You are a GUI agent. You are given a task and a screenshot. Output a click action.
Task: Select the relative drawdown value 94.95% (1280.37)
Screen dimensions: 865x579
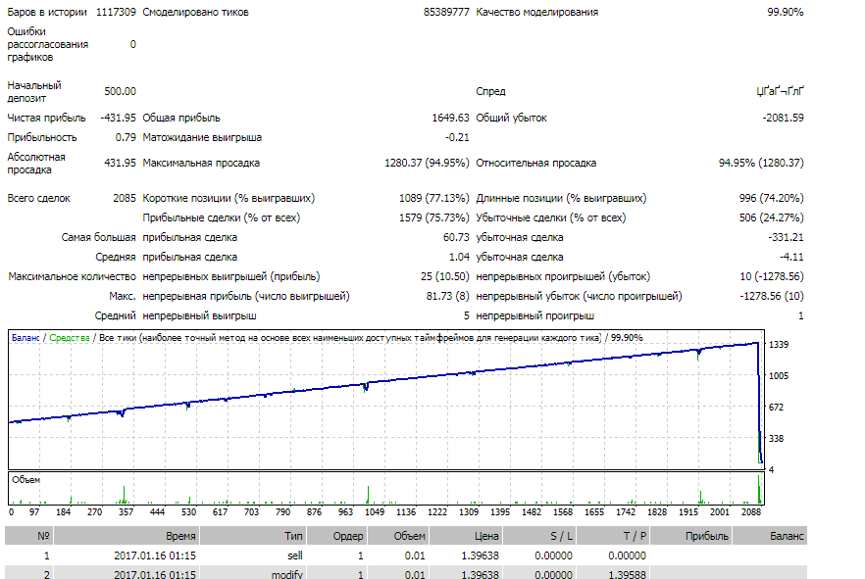761,163
